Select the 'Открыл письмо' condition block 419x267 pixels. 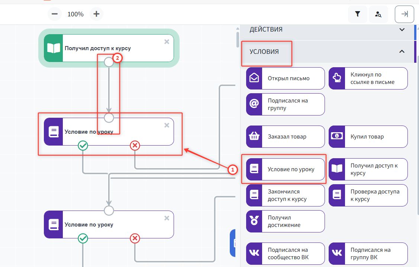[285, 78]
